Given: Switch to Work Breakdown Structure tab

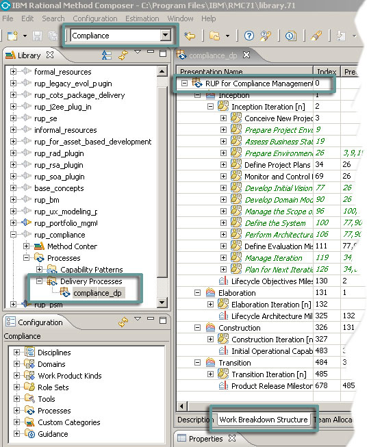Looking at the screenshot, I should click(264, 420).
